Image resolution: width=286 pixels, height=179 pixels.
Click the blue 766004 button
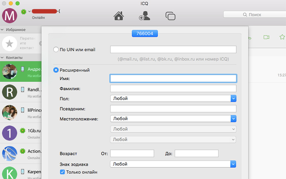coord(145,34)
